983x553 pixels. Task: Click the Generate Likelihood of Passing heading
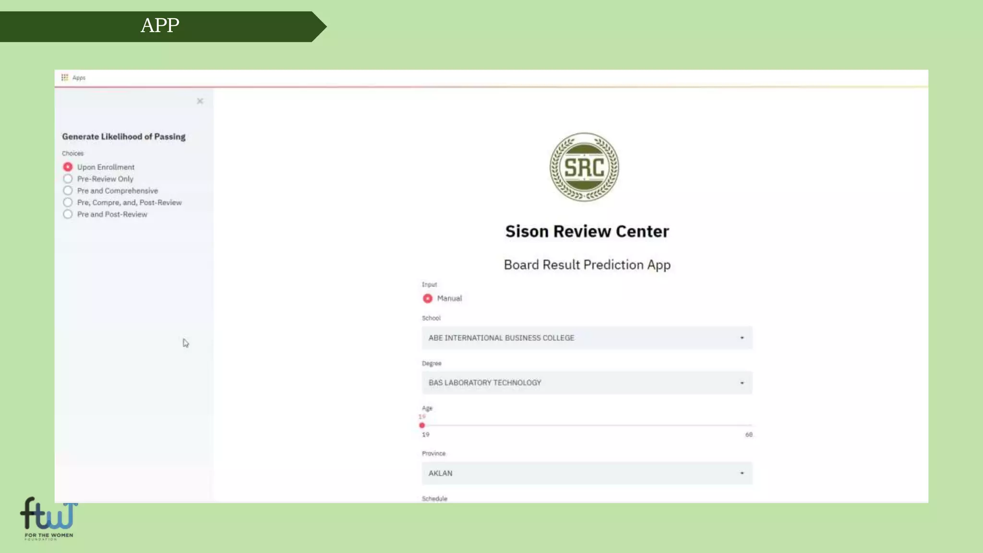coord(123,137)
